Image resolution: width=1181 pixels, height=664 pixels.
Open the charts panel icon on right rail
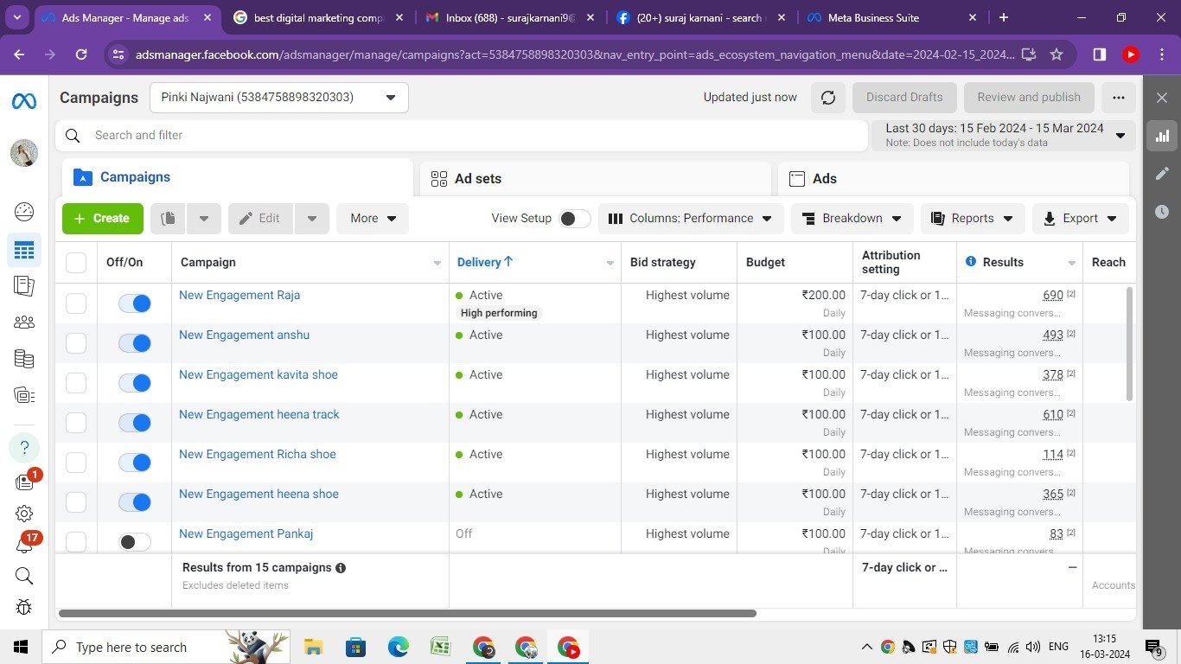coord(1162,136)
